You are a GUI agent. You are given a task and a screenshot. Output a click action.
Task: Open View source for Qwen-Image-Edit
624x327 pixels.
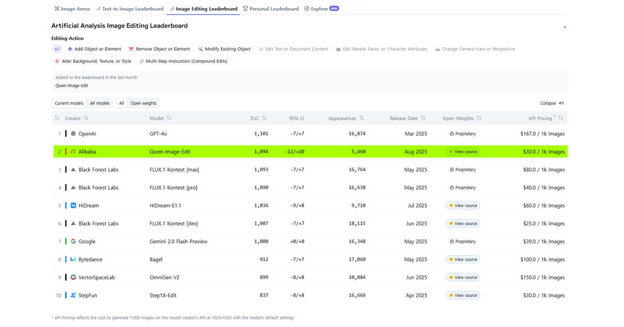point(463,152)
